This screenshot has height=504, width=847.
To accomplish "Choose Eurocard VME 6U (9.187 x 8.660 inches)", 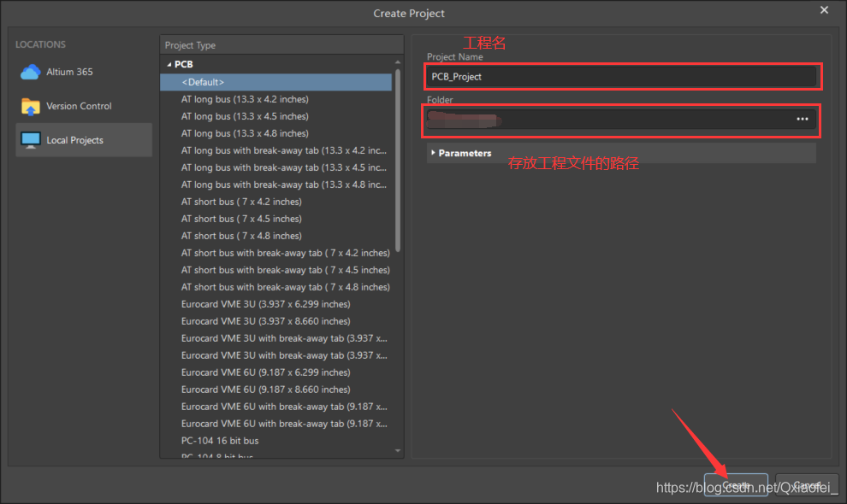I will pyautogui.click(x=265, y=390).
